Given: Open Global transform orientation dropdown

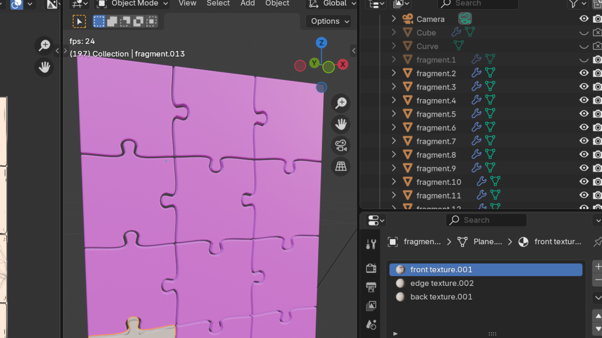Looking at the screenshot, I should click(x=331, y=4).
